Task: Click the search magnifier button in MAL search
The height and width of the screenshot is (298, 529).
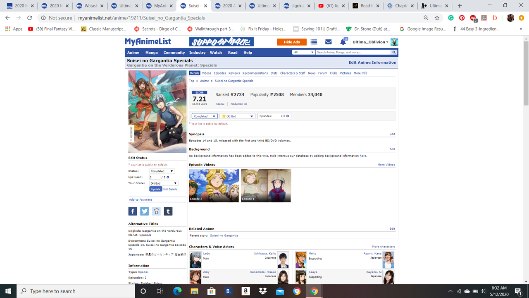Action: 394,52
